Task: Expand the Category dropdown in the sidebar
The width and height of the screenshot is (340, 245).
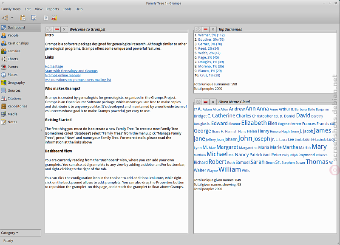Action: coord(20,233)
